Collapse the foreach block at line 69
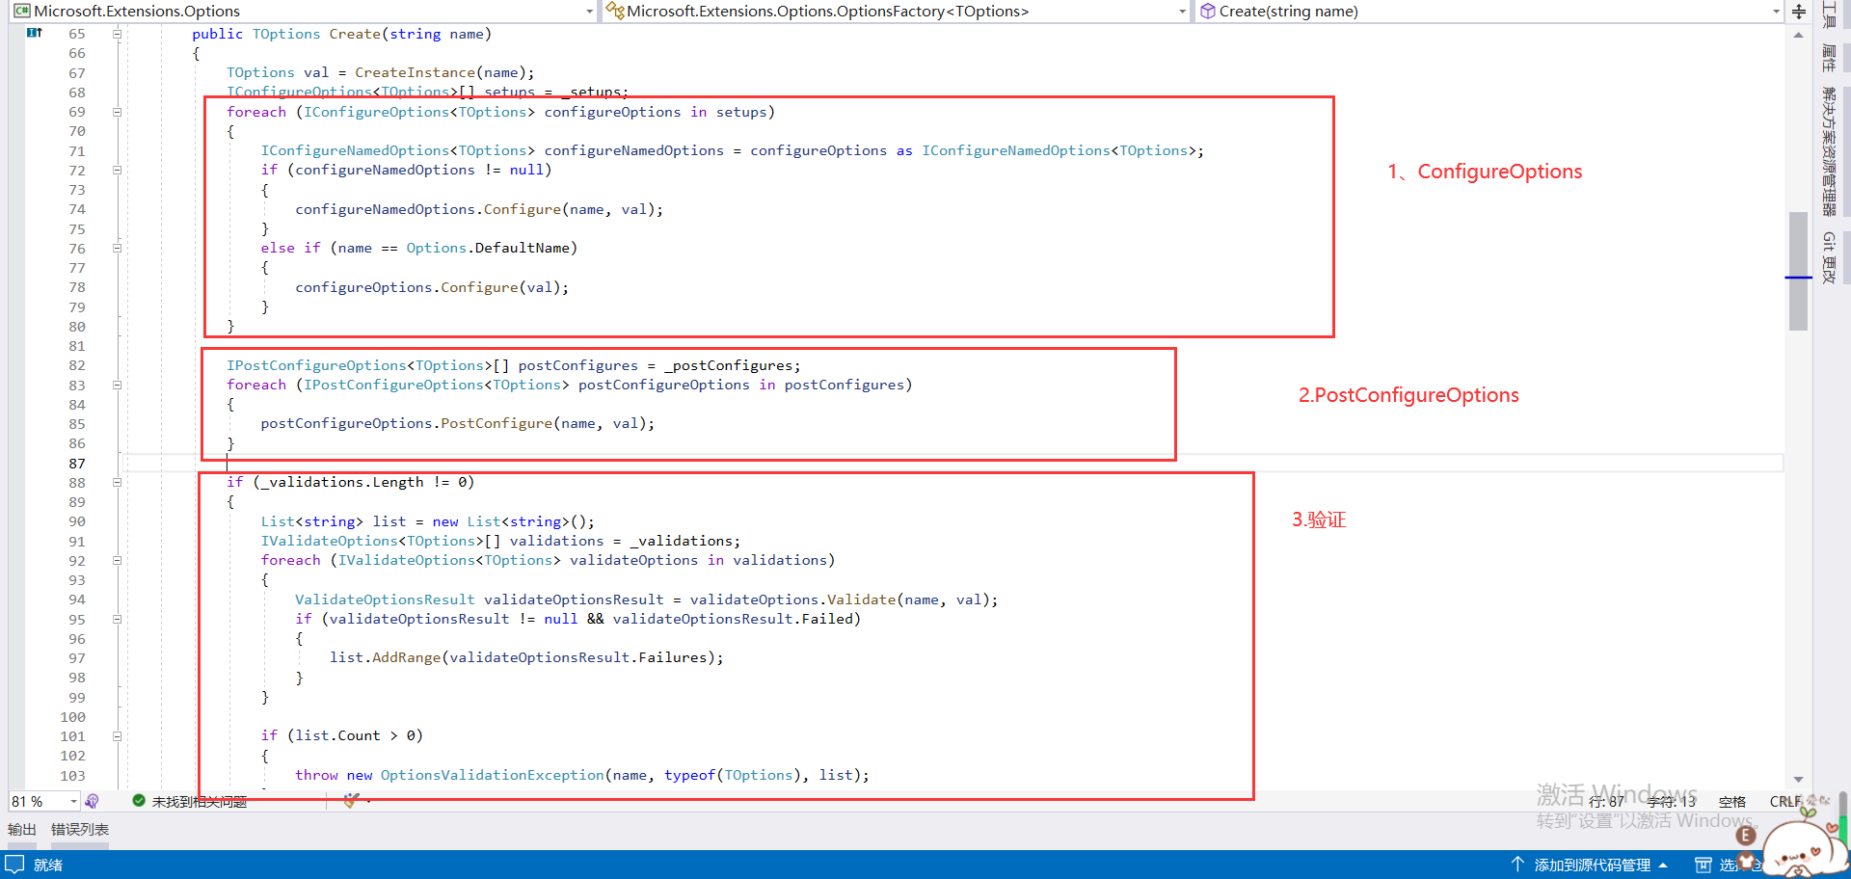 pos(118,112)
